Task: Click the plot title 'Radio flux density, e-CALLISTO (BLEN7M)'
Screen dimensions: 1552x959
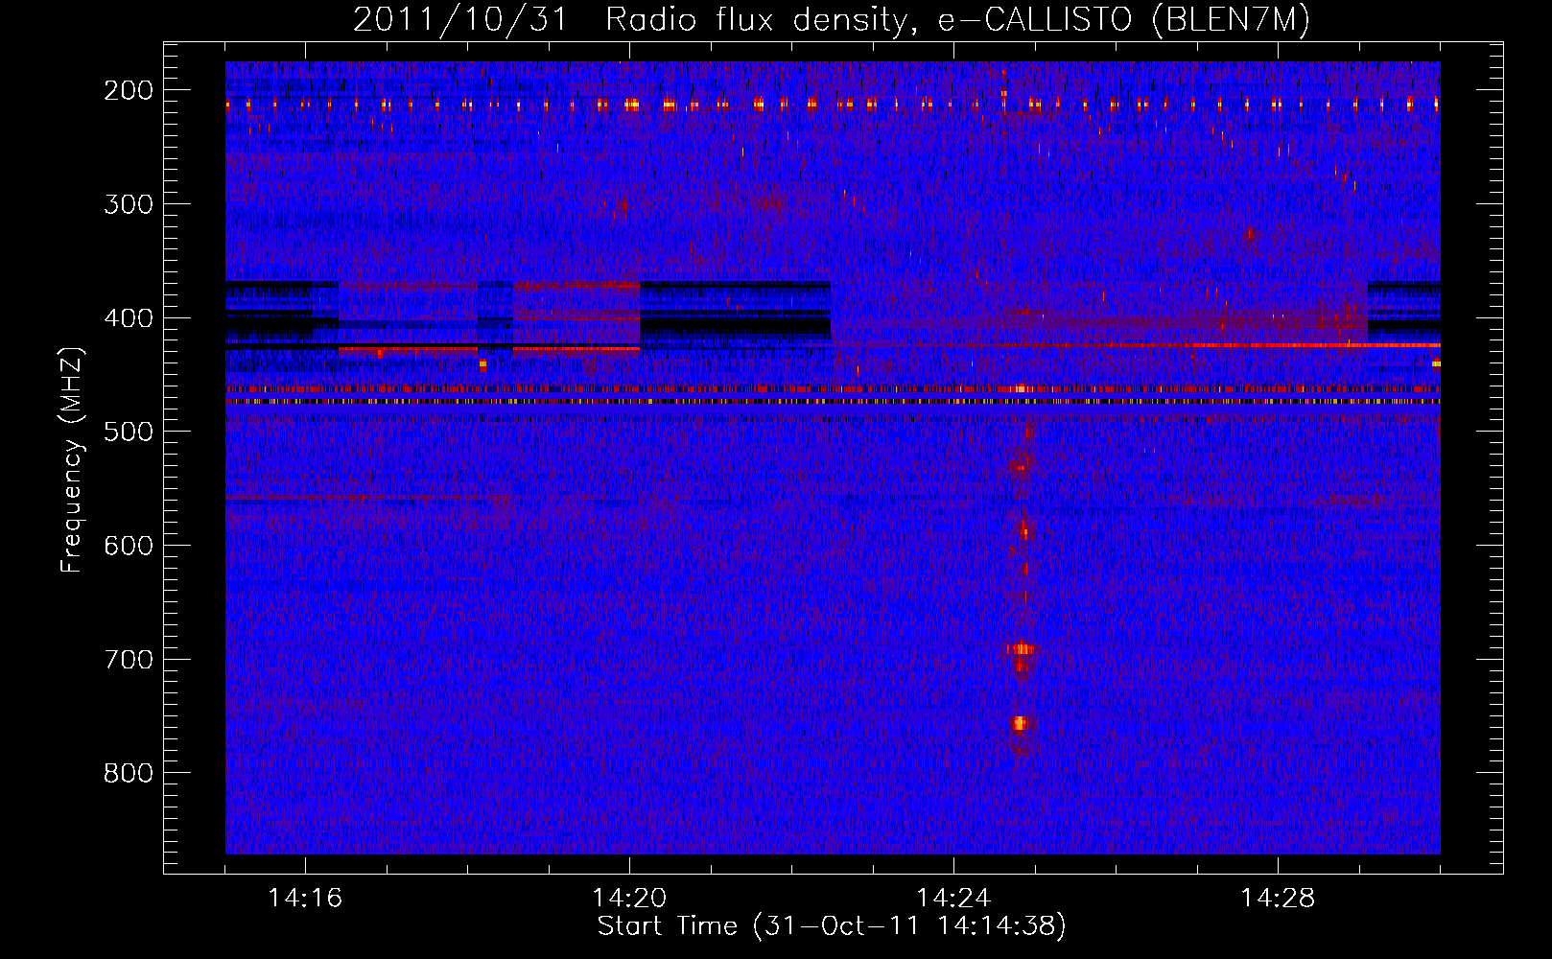Action: coord(957,20)
